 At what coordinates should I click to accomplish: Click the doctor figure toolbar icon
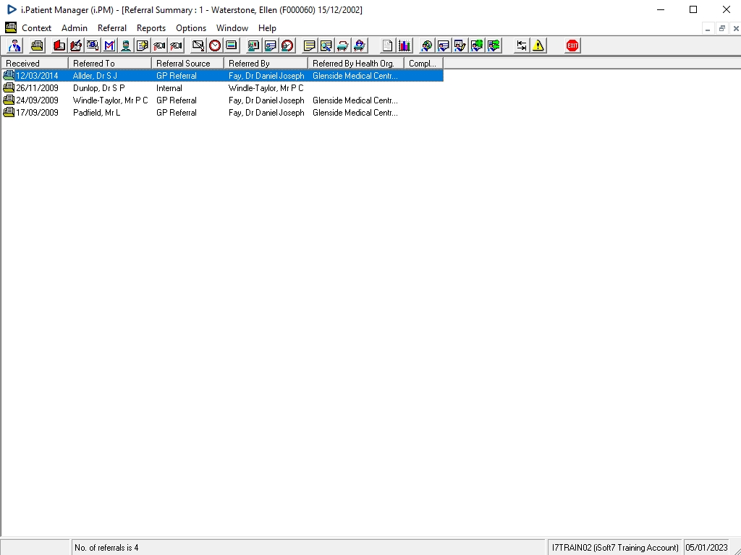14,46
